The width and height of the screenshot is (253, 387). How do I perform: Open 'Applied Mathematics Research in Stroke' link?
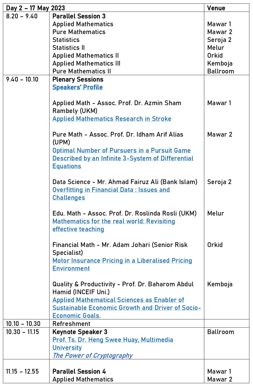coord(112,119)
